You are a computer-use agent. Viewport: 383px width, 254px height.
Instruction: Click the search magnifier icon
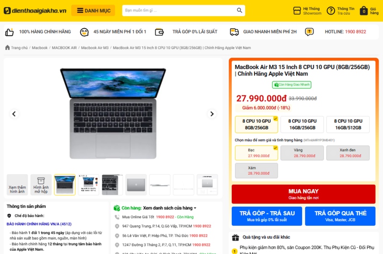coord(239,10)
